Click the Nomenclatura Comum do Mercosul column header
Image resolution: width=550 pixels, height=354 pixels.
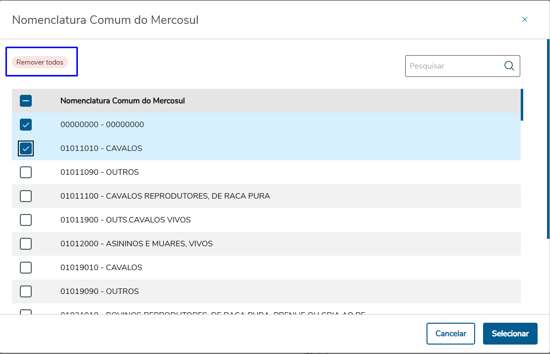[x=122, y=101]
